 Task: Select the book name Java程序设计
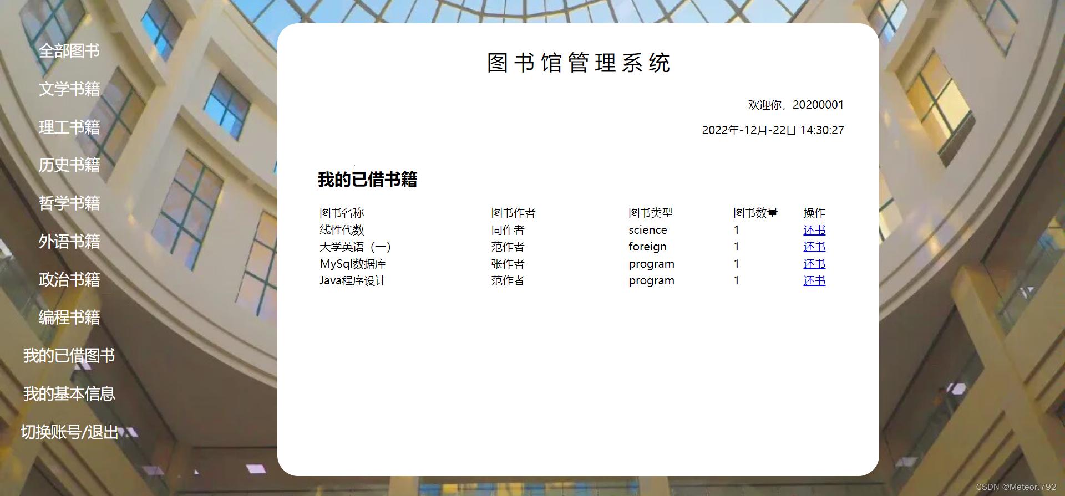click(352, 280)
